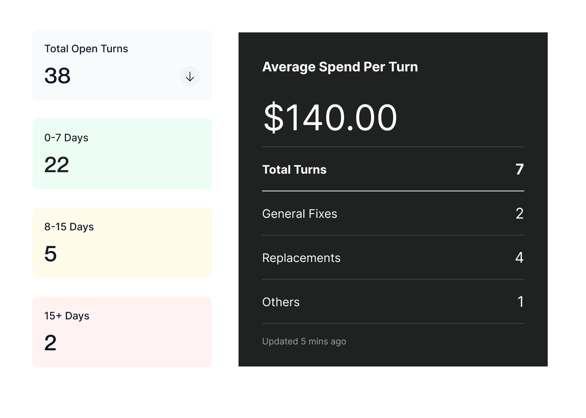Click the Average Spend Per Turn heading

tap(340, 67)
